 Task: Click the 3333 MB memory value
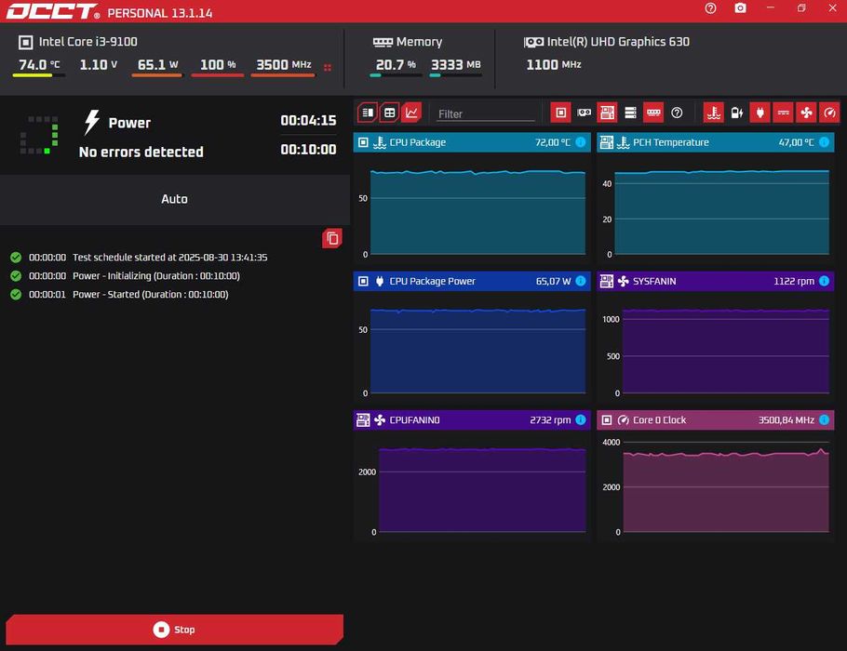(x=455, y=65)
